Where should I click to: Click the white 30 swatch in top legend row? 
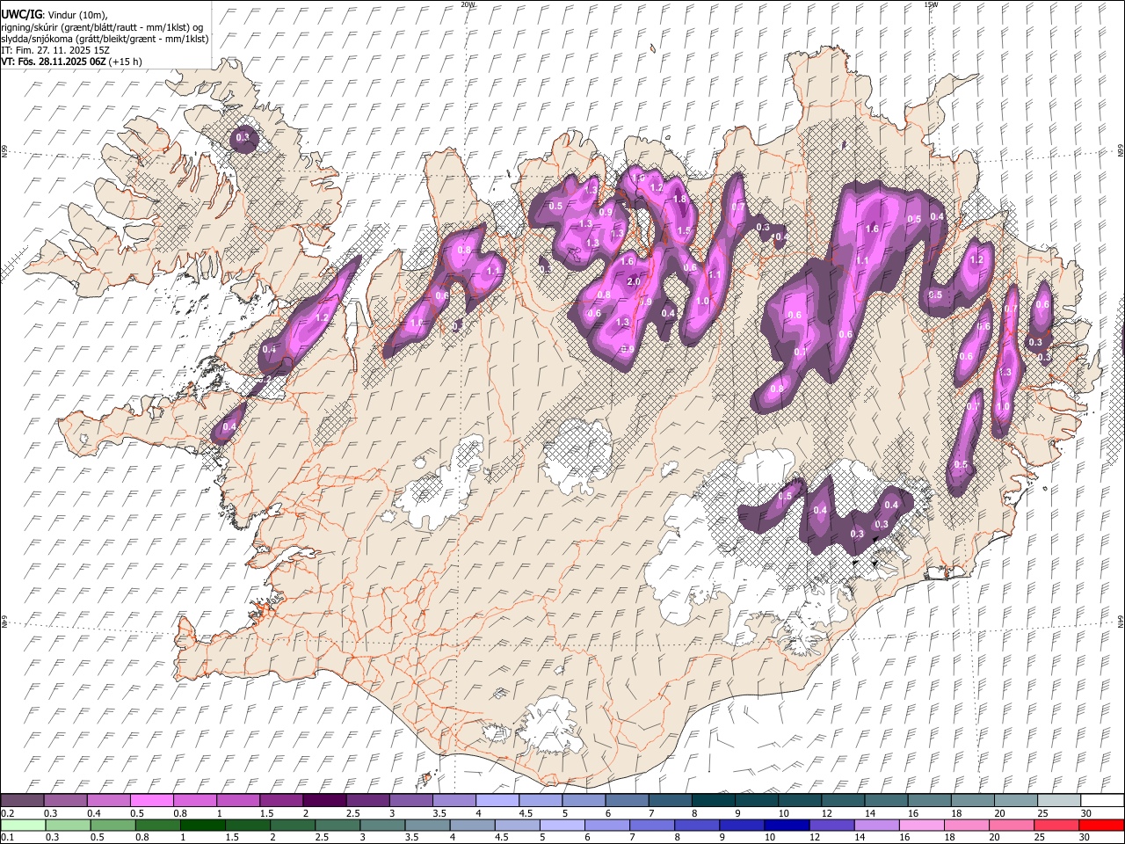point(1102,800)
